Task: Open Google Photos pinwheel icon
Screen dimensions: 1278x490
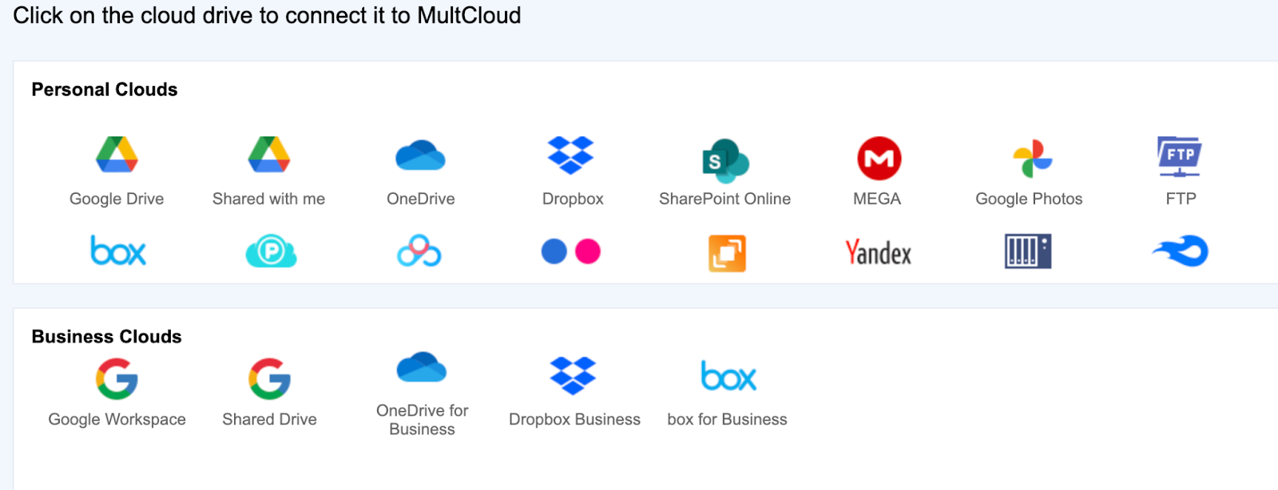Action: (x=1032, y=158)
